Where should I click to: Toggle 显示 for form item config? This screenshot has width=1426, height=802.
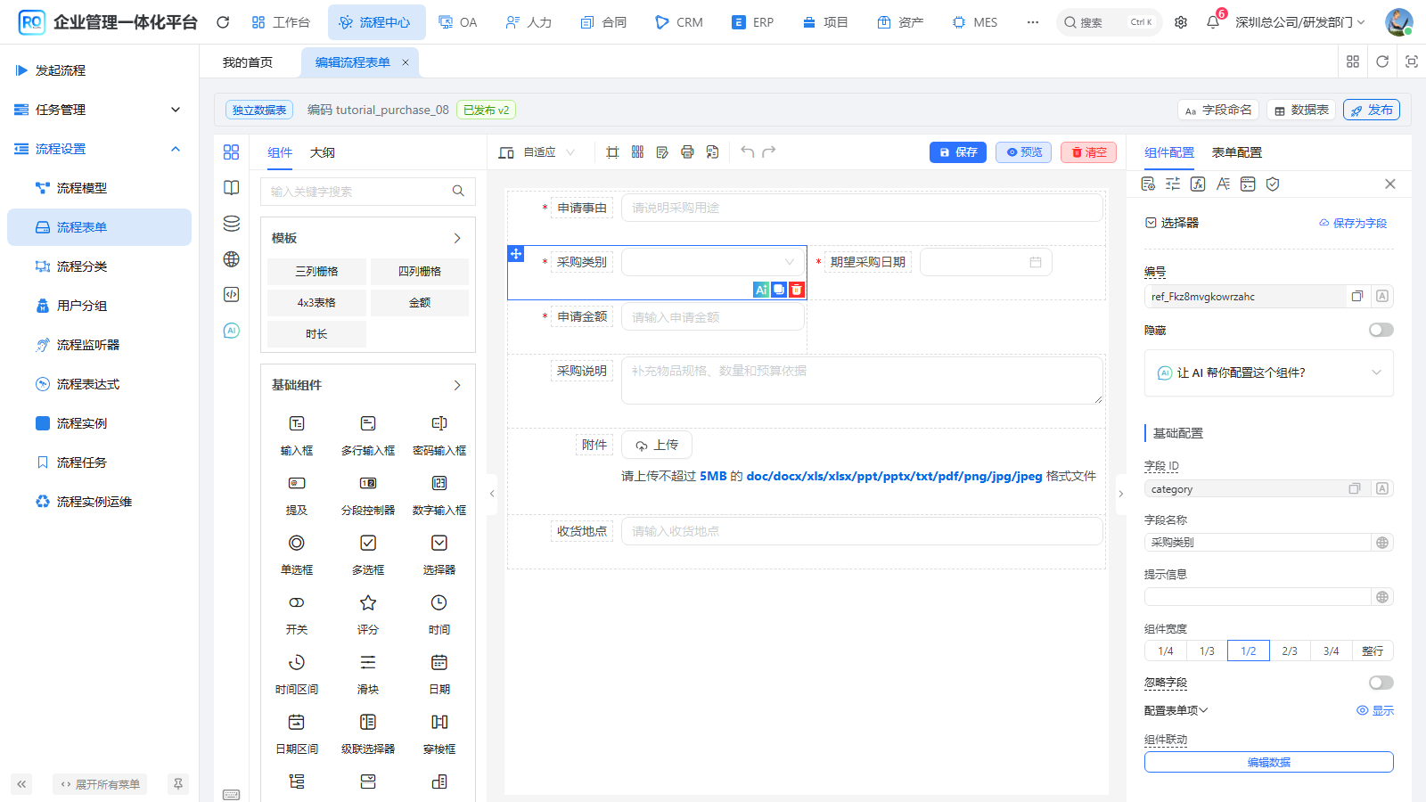tap(1375, 710)
